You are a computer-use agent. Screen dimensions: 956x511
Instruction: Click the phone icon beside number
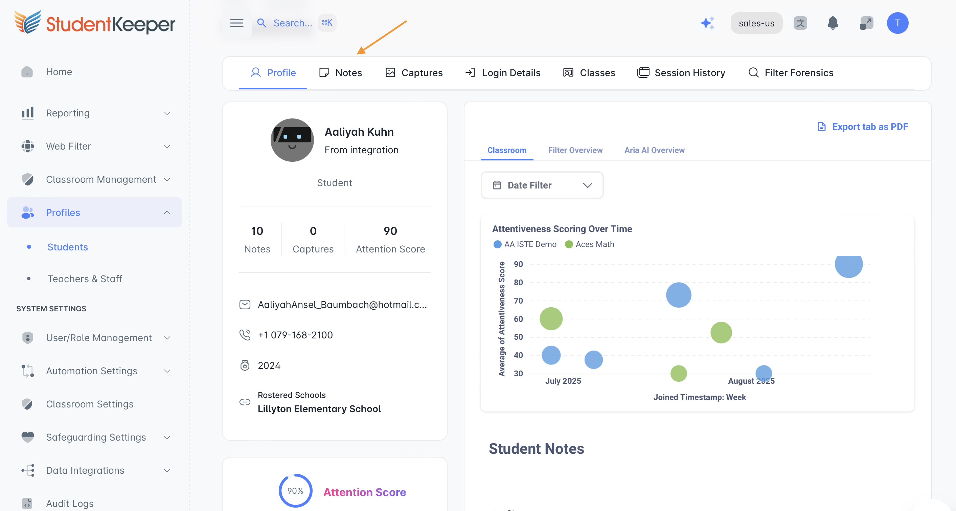[245, 335]
